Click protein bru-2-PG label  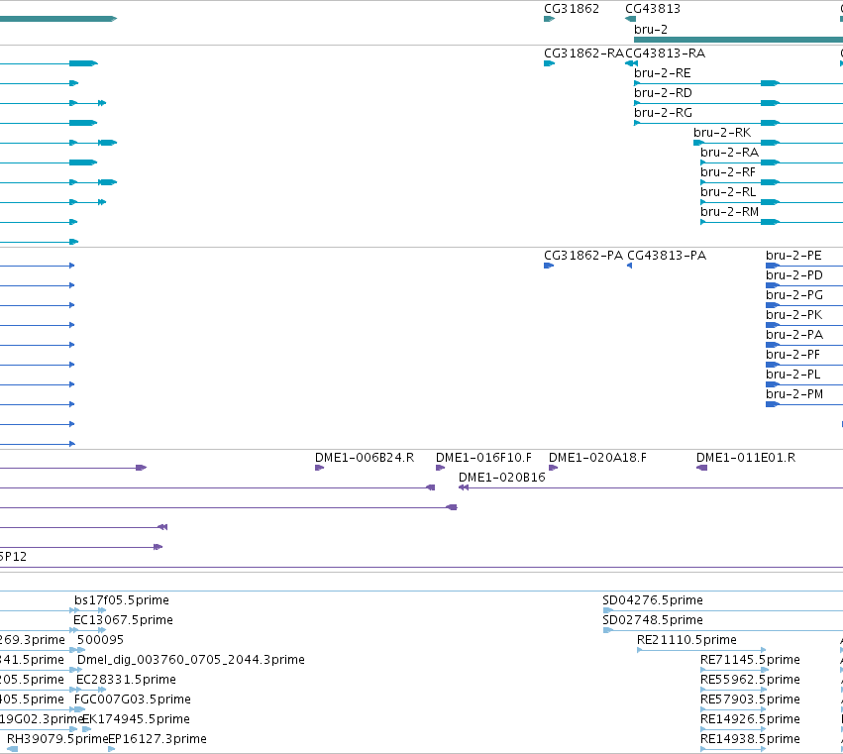[x=794, y=295]
